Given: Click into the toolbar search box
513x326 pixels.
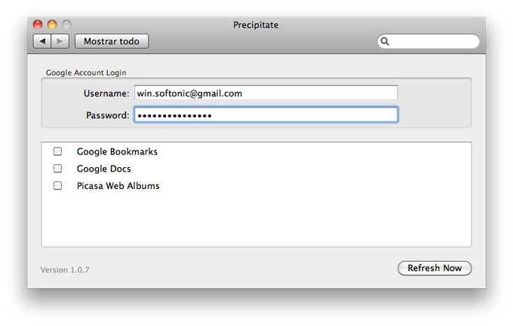Looking at the screenshot, I should 429,41.
